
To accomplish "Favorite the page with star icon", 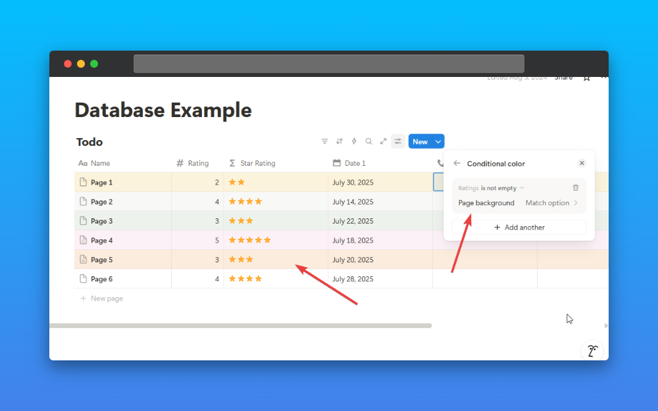I will (587, 78).
